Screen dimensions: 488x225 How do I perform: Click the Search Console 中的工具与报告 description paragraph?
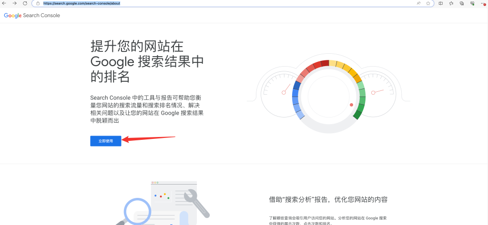coord(147,109)
